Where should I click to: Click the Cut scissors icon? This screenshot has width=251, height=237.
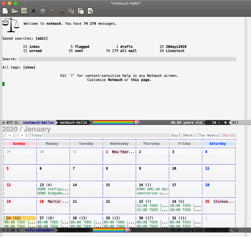click(62, 10)
